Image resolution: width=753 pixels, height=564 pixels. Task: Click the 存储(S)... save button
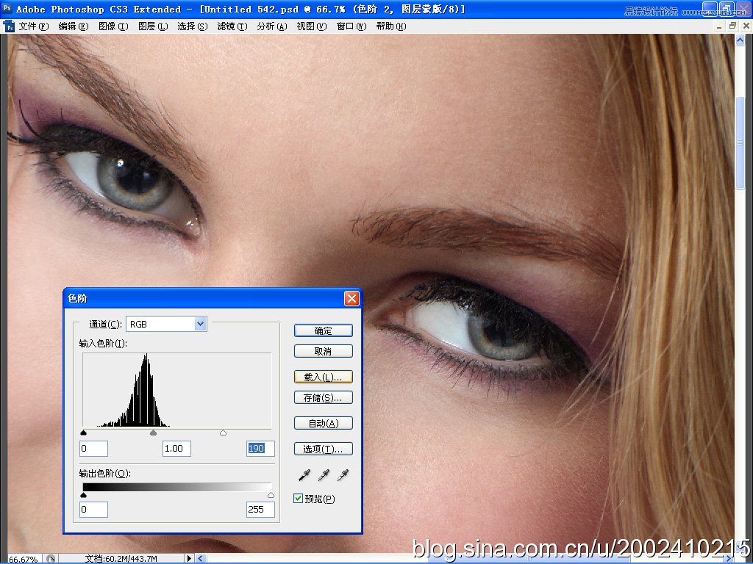324,397
